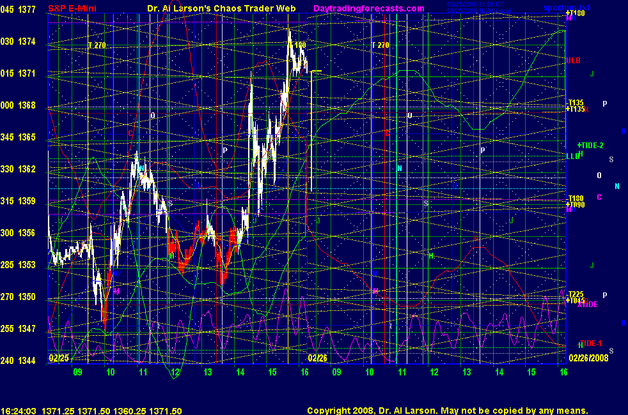Image resolution: width=628 pixels, height=415 pixels.
Task: Click the '-T180' level label
Action: (x=575, y=199)
